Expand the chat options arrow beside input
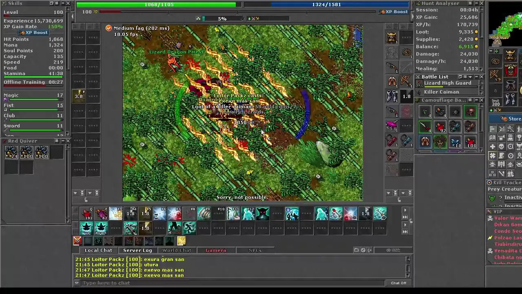Image resolution: width=522 pixels, height=294 pixels. pos(76,283)
